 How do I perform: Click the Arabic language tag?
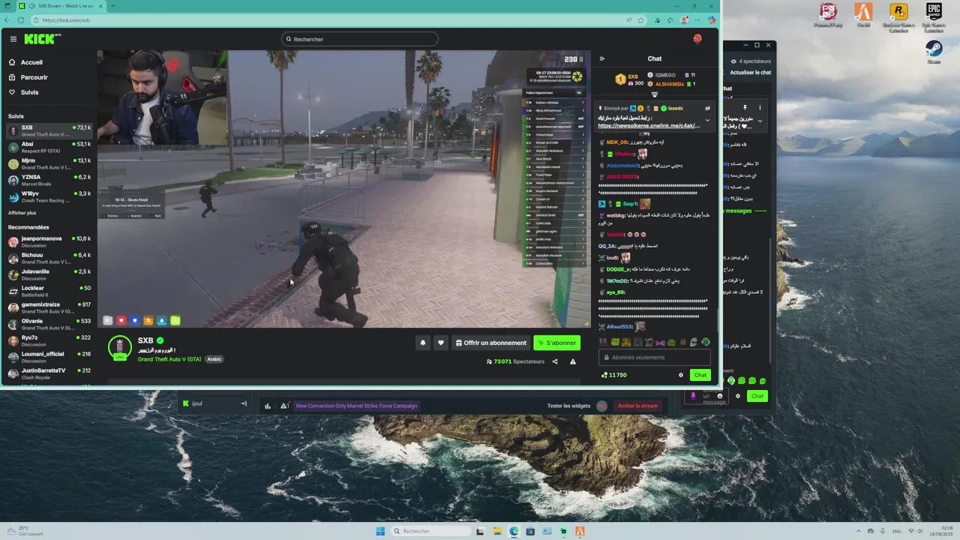[x=214, y=359]
